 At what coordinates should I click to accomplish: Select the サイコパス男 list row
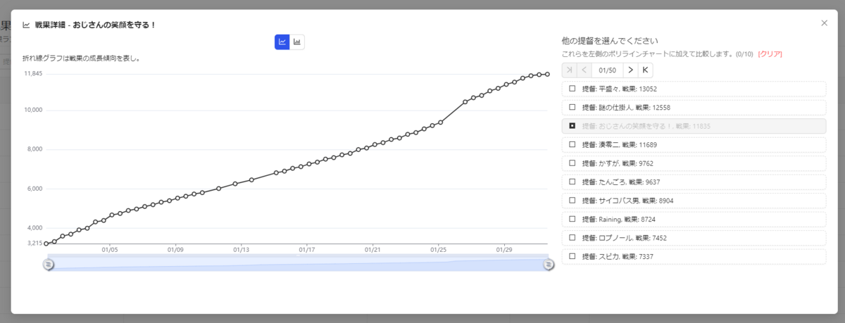pos(694,201)
